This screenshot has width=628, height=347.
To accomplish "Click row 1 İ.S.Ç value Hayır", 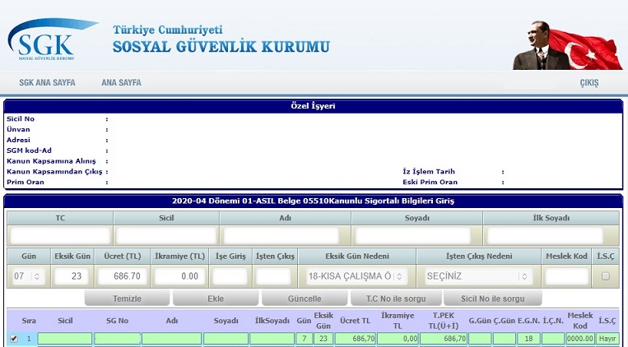I will [x=607, y=339].
